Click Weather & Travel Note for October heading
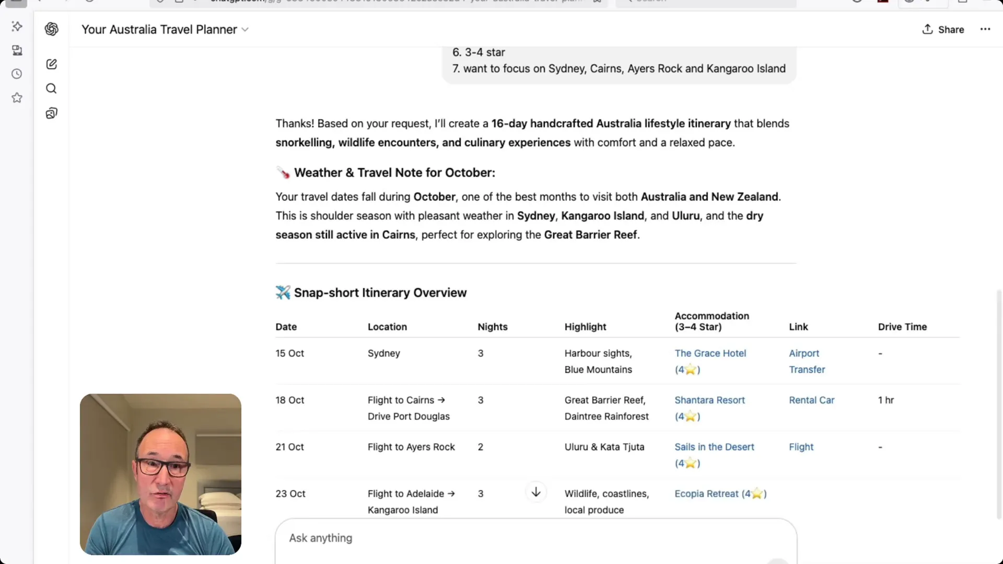The image size is (1003, 564). (x=385, y=173)
